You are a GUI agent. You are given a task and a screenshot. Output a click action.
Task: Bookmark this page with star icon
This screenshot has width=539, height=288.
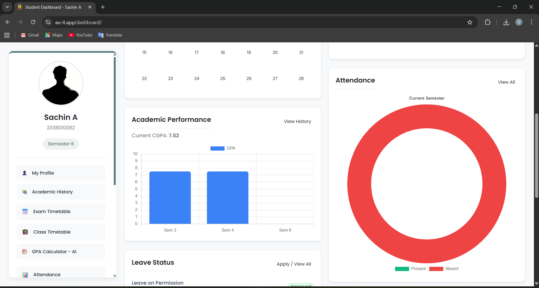coord(470,22)
